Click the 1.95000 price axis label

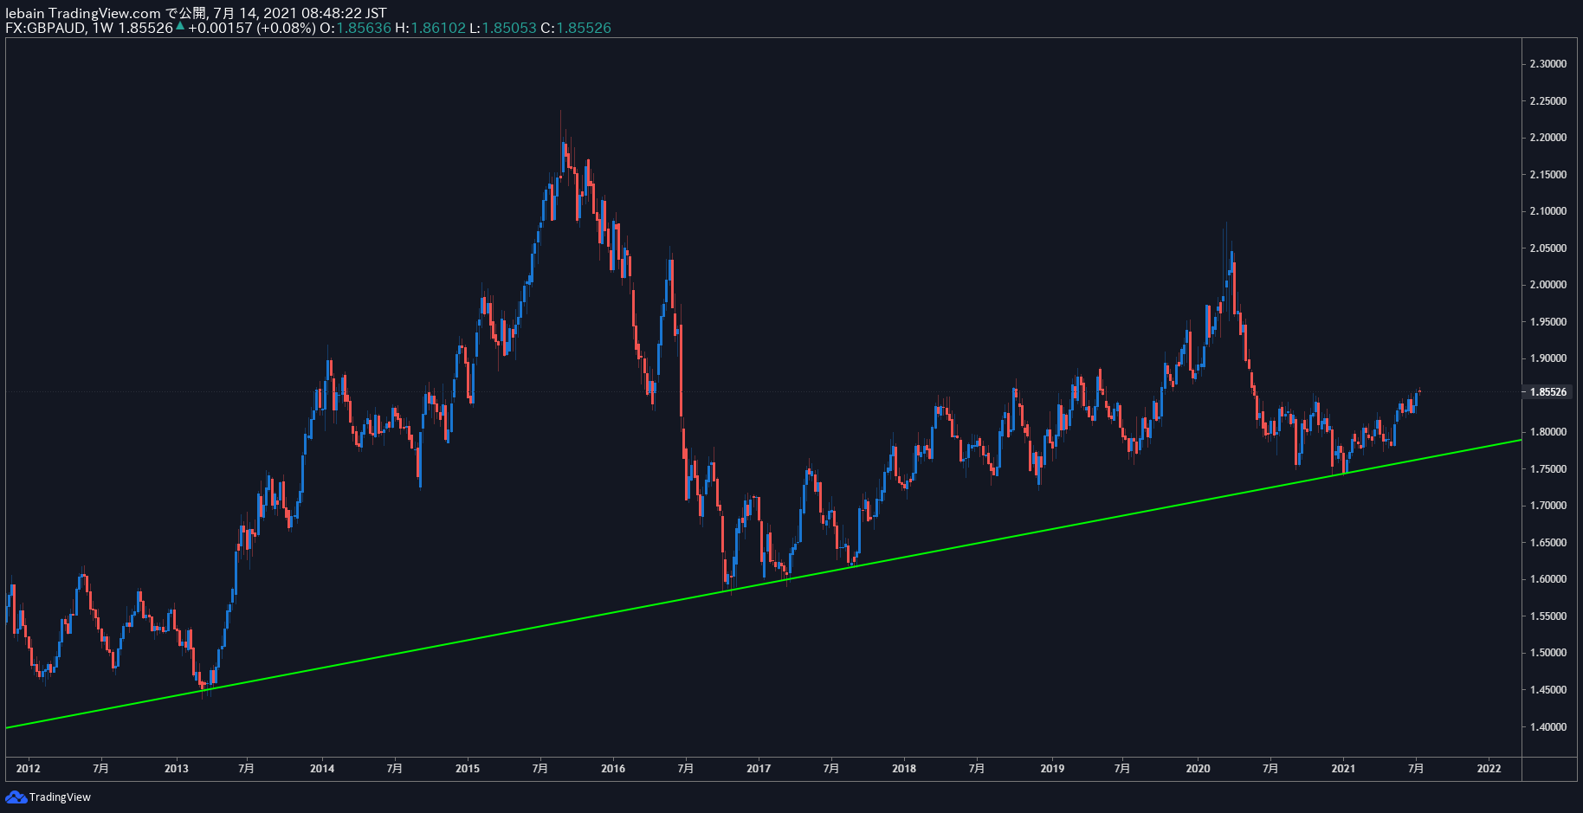pyautogui.click(x=1548, y=322)
